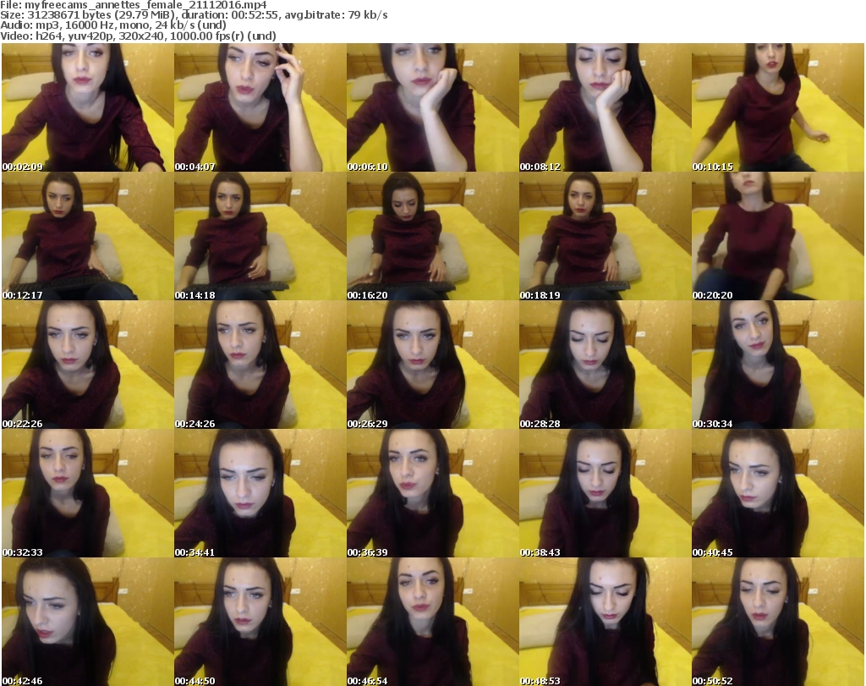866x686 pixels.
Task: Select the thumbnail stamped 00:42:46
Action: tap(87, 622)
